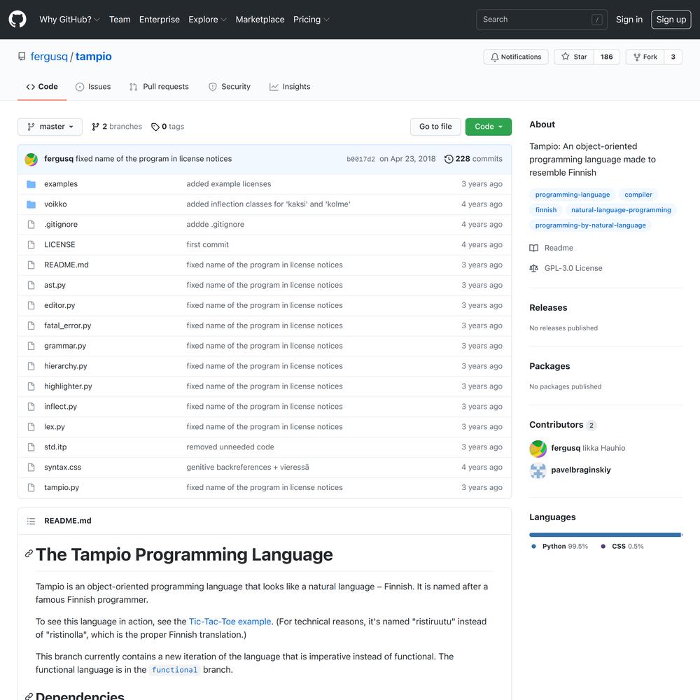Click the fergusq commit author avatar

coord(31,159)
